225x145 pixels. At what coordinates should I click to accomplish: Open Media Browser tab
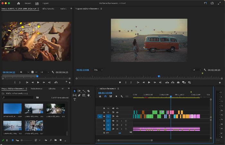pos(36,89)
